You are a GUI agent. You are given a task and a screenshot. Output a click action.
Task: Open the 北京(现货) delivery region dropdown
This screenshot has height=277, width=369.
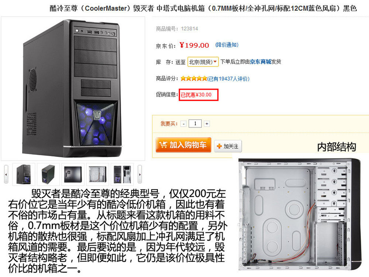click(x=203, y=62)
